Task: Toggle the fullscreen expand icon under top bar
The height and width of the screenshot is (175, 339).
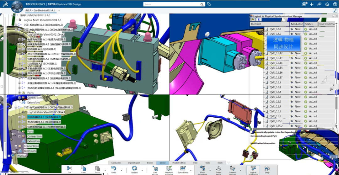Action: [x=335, y=10]
